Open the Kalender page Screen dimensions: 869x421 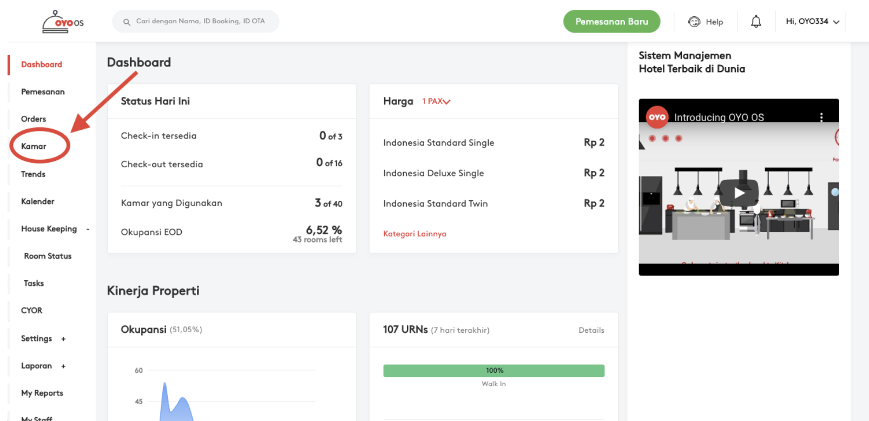point(37,201)
